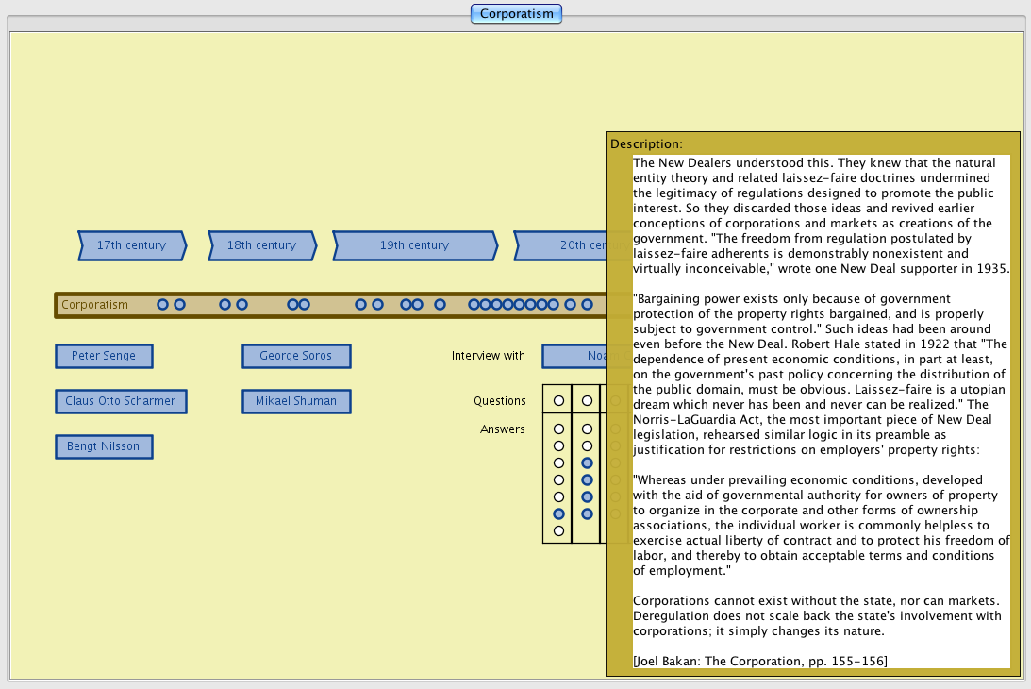Open the Peter Senge entry
1031x689 pixels.
coord(104,356)
